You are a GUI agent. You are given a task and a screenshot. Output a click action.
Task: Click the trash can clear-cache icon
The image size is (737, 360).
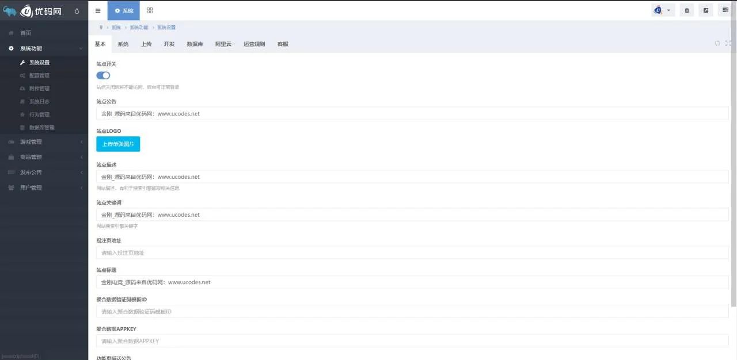tap(686, 10)
